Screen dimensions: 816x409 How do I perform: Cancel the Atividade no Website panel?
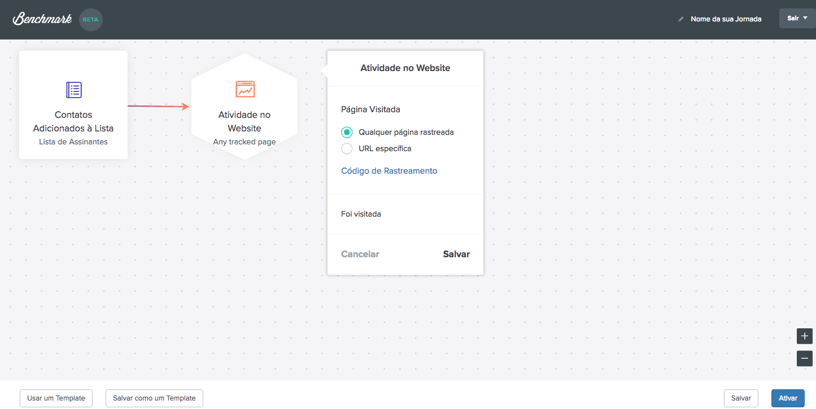click(360, 254)
